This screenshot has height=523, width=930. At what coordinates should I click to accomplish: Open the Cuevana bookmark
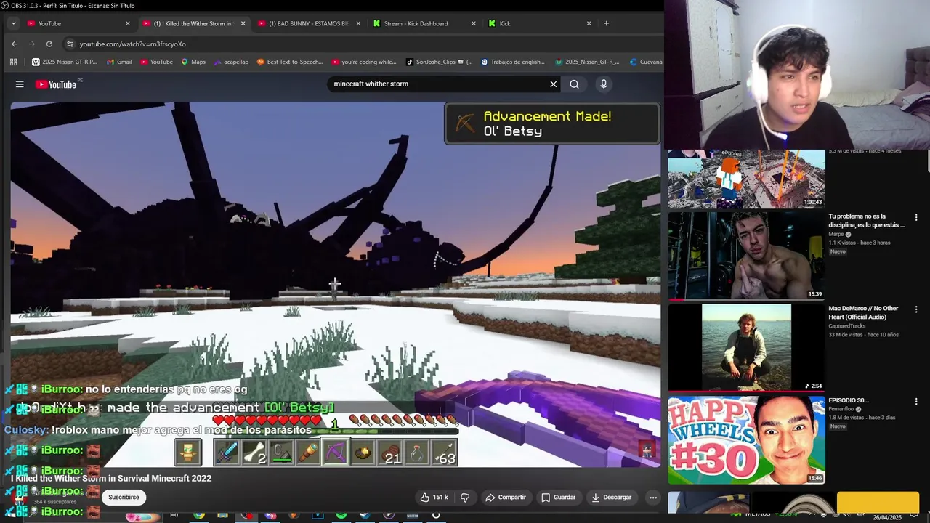pos(646,62)
